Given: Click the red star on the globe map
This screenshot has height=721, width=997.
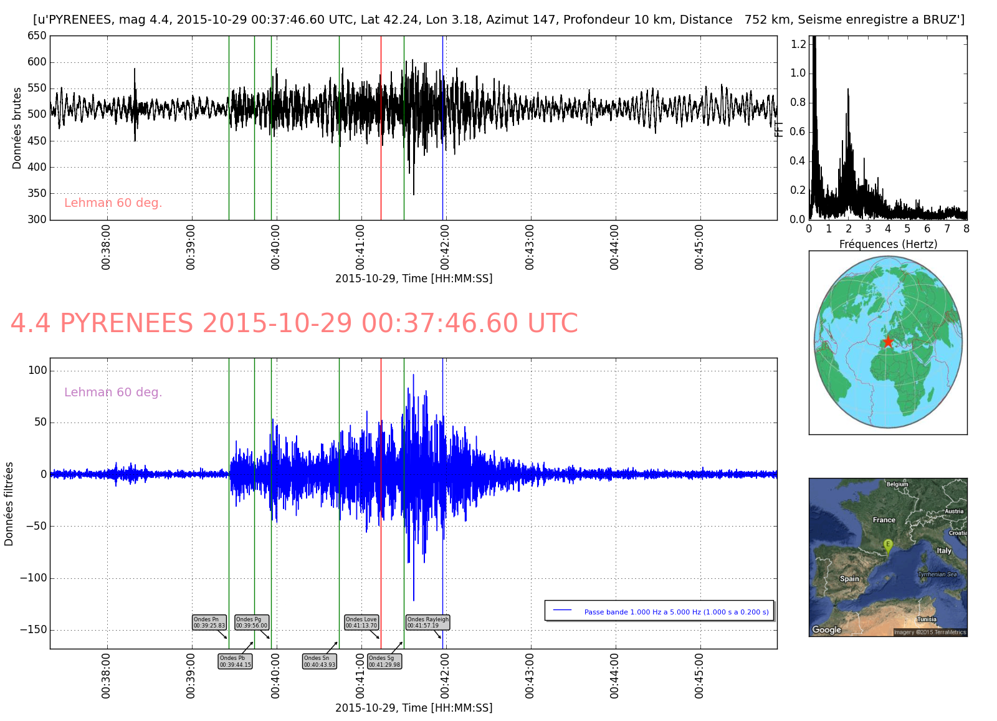Looking at the screenshot, I should 888,341.
